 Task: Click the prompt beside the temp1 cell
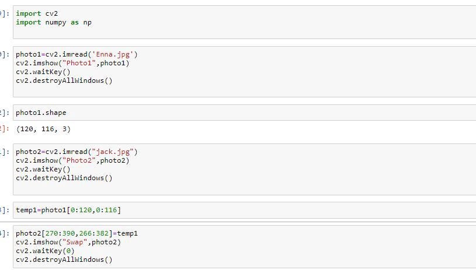[5, 210]
